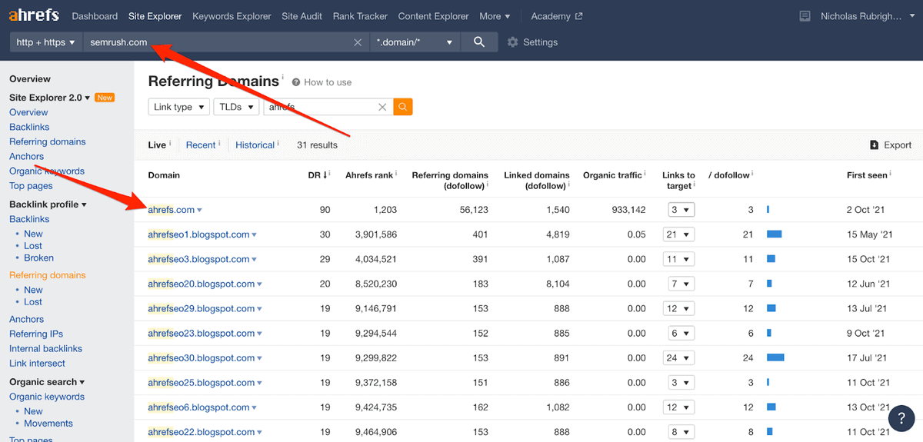Open Site Explorer 2.0 sidebar dropdown

click(50, 98)
